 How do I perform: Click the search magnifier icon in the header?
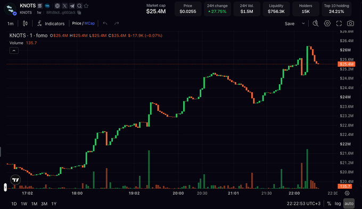[x=79, y=6]
